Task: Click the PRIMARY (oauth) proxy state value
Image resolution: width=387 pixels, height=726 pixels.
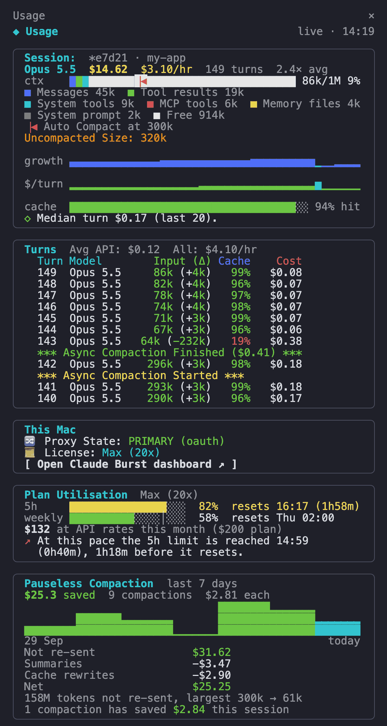Action: point(176,441)
